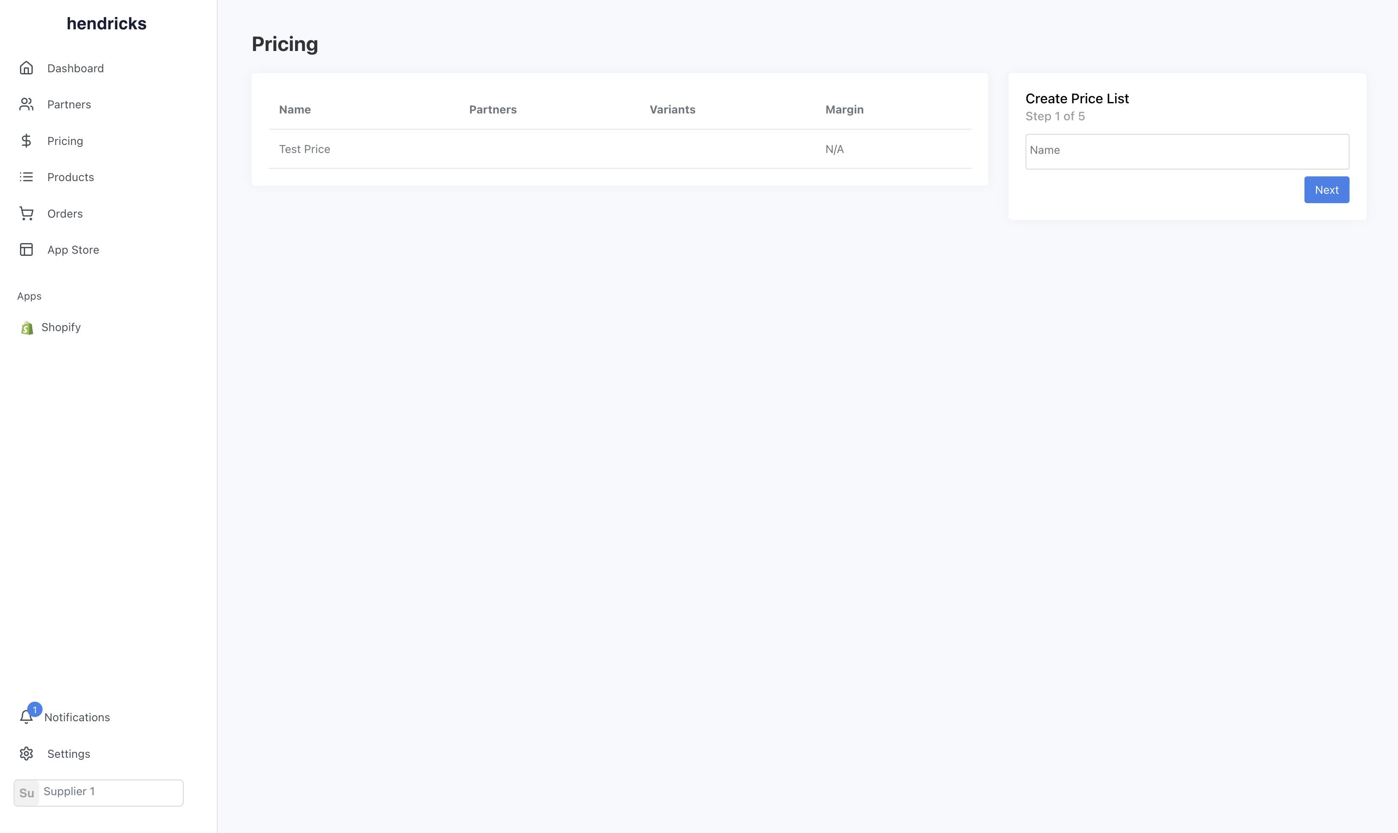Click the Dashboard icon in sidebar
Image resolution: width=1398 pixels, height=833 pixels.
(27, 68)
